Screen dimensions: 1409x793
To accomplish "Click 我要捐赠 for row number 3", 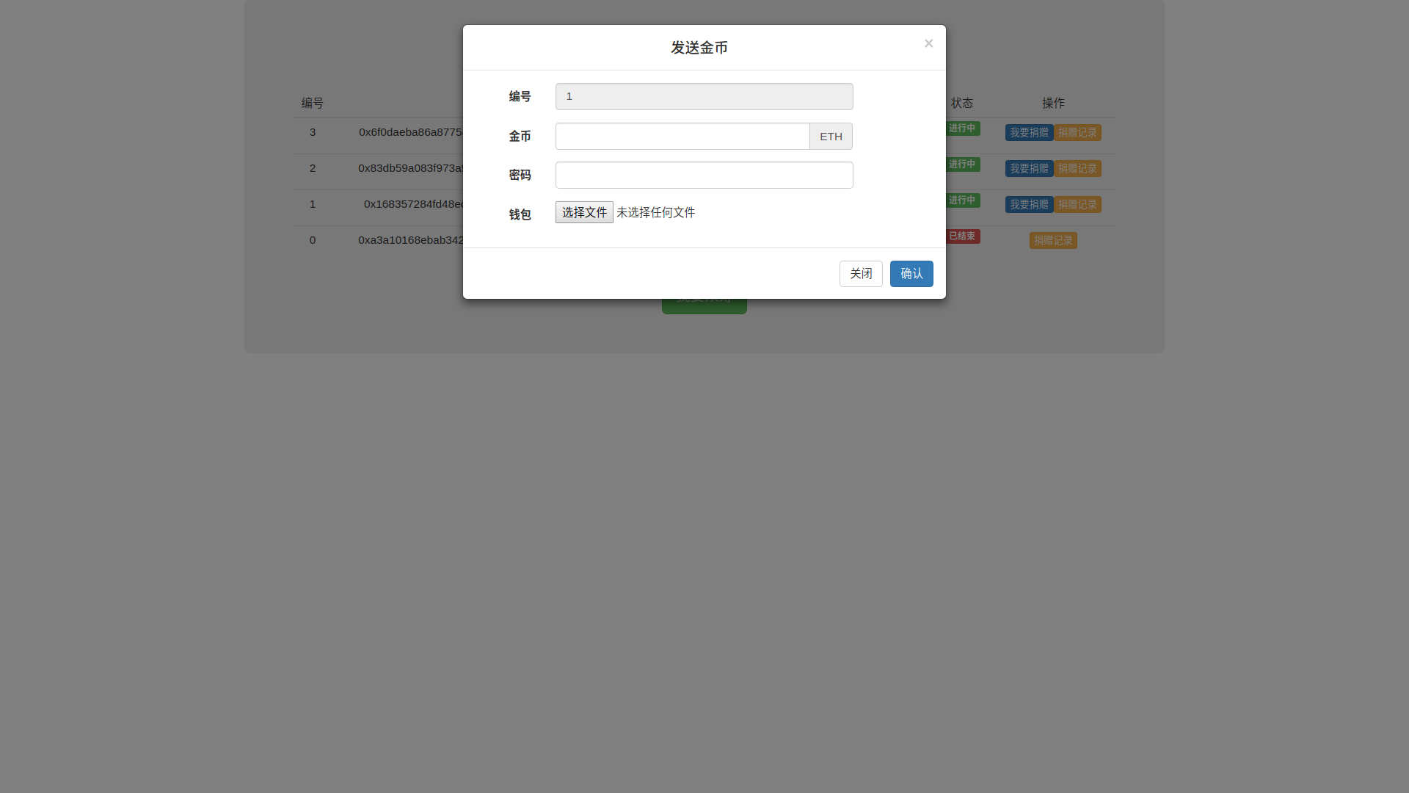I will pyautogui.click(x=1029, y=133).
